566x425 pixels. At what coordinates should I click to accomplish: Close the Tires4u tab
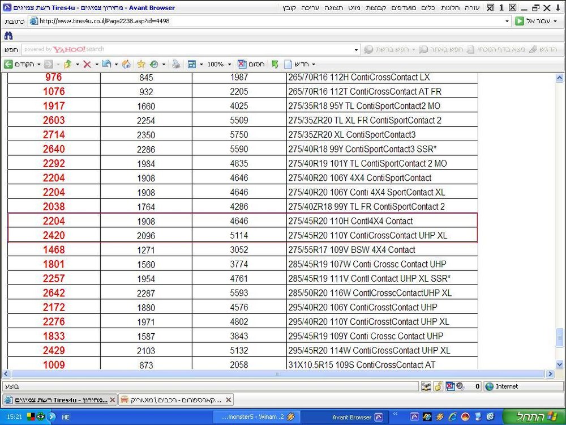[x=112, y=399]
